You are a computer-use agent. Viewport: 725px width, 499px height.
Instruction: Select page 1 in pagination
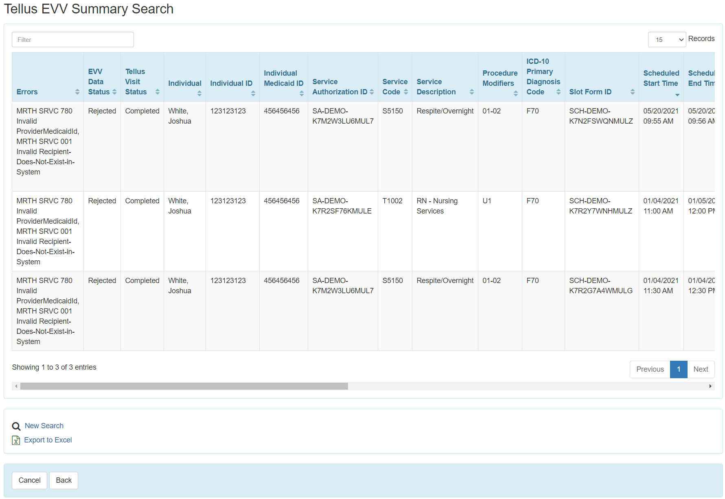coord(679,369)
